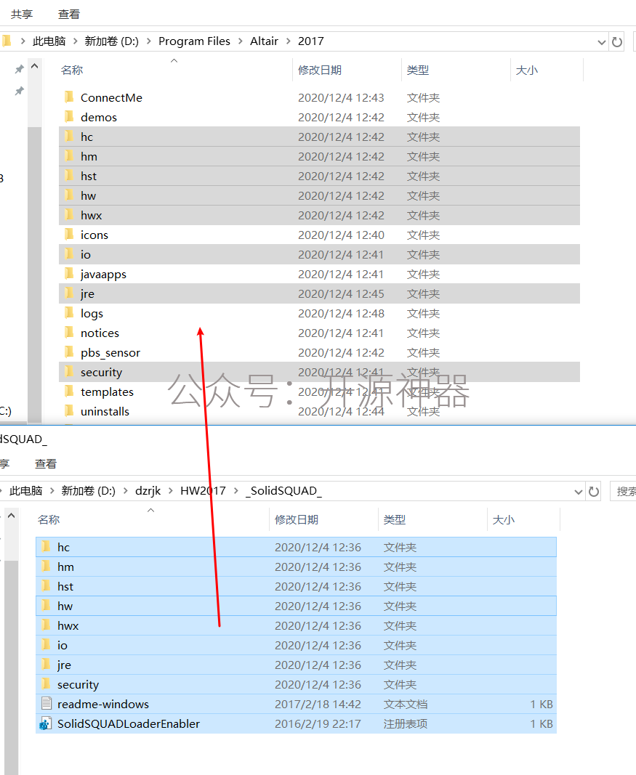
Task: Go to Altair in the breadcrumb
Action: 264,41
